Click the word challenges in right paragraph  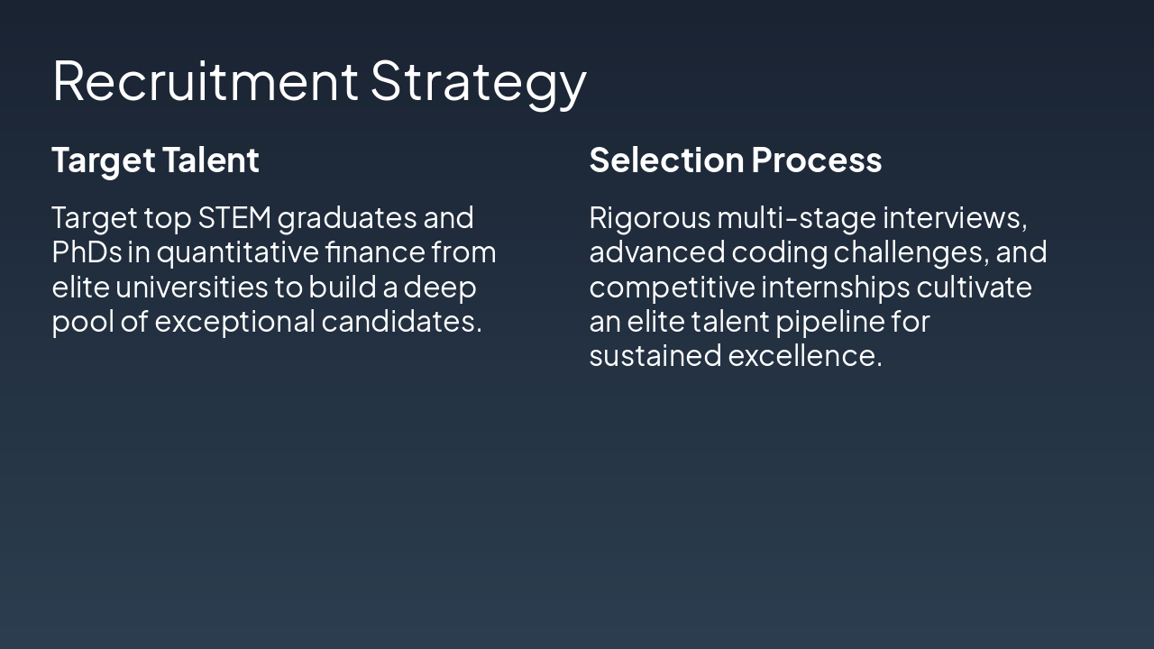914,252
